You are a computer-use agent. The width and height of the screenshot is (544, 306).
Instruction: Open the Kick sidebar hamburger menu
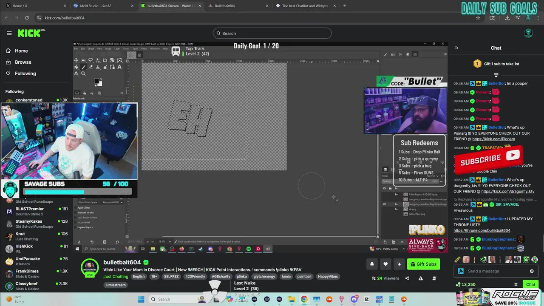point(9,33)
